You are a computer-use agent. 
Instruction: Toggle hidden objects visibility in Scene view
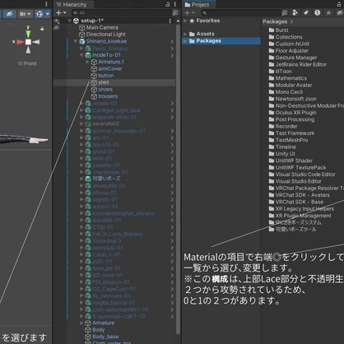(10, 14)
